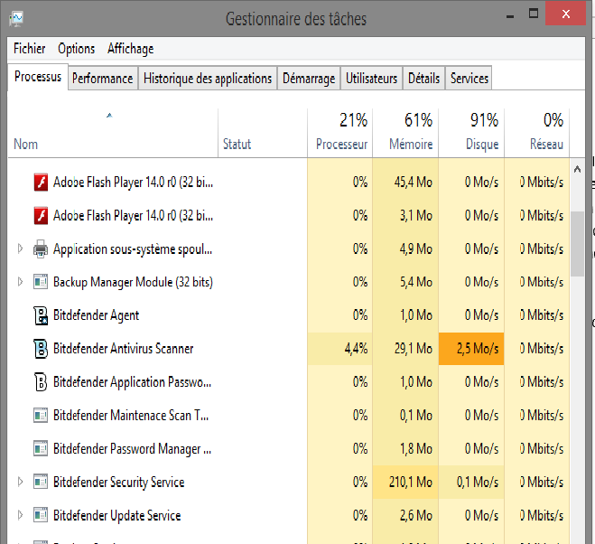Viewport: 595px width, 544px height.
Task: Open the Options menu
Action: pyautogui.click(x=76, y=49)
